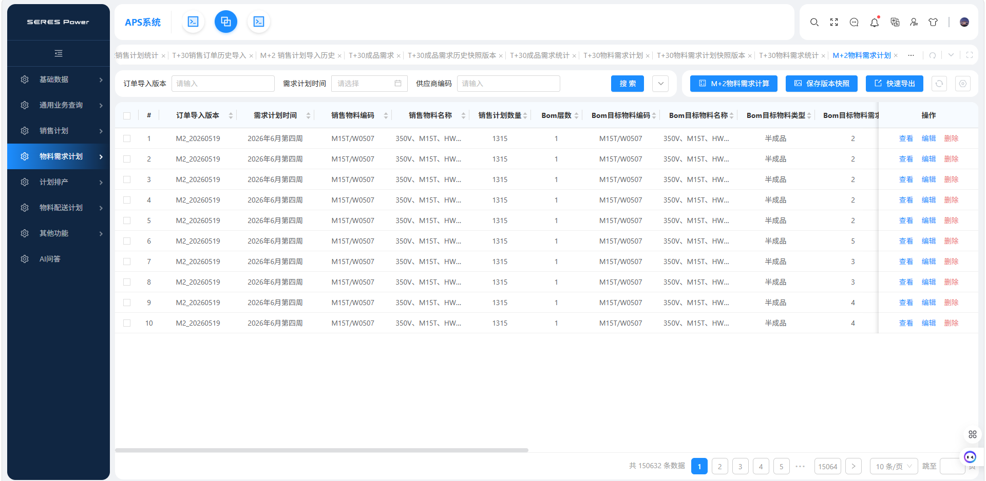Collapse the sidebar menu toggle icon
The height and width of the screenshot is (481, 986).
click(x=59, y=53)
